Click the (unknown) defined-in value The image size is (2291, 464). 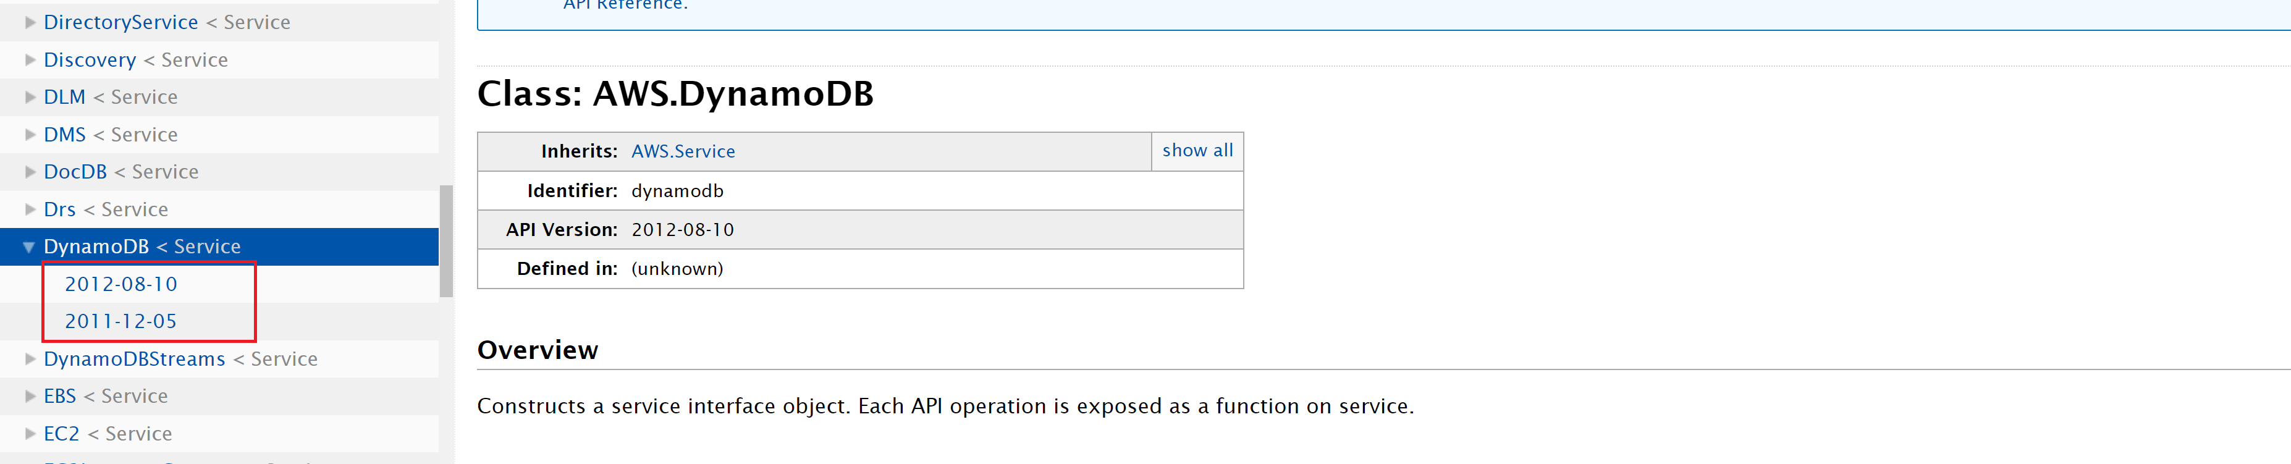pyautogui.click(x=678, y=268)
